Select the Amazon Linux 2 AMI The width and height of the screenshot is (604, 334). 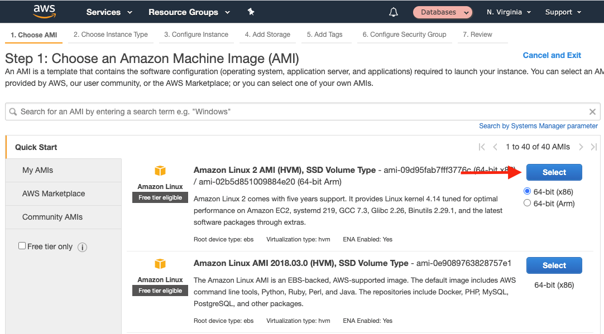pyautogui.click(x=554, y=172)
